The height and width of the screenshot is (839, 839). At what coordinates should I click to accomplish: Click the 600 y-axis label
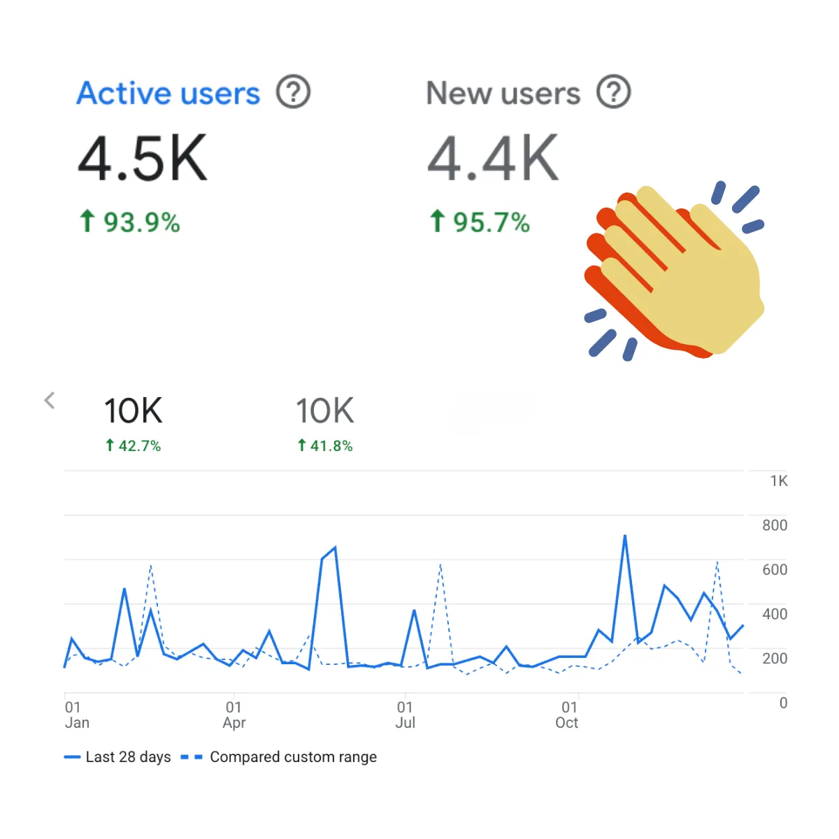coord(775,570)
